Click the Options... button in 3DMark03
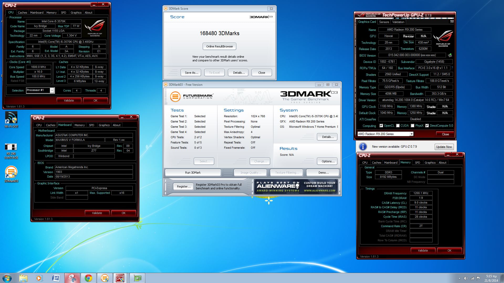504x283 pixels. [328, 161]
